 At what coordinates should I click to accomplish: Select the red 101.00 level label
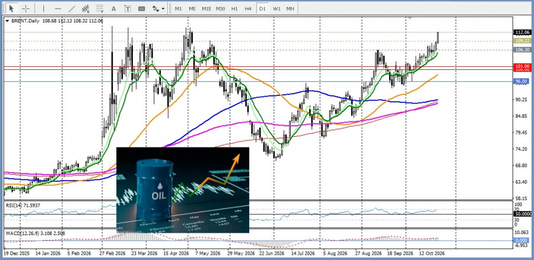tap(522, 66)
